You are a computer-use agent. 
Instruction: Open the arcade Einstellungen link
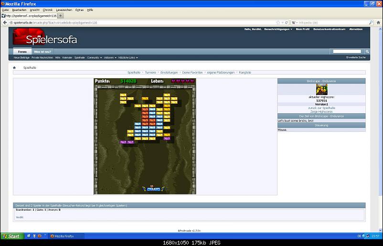pyautogui.click(x=169, y=73)
